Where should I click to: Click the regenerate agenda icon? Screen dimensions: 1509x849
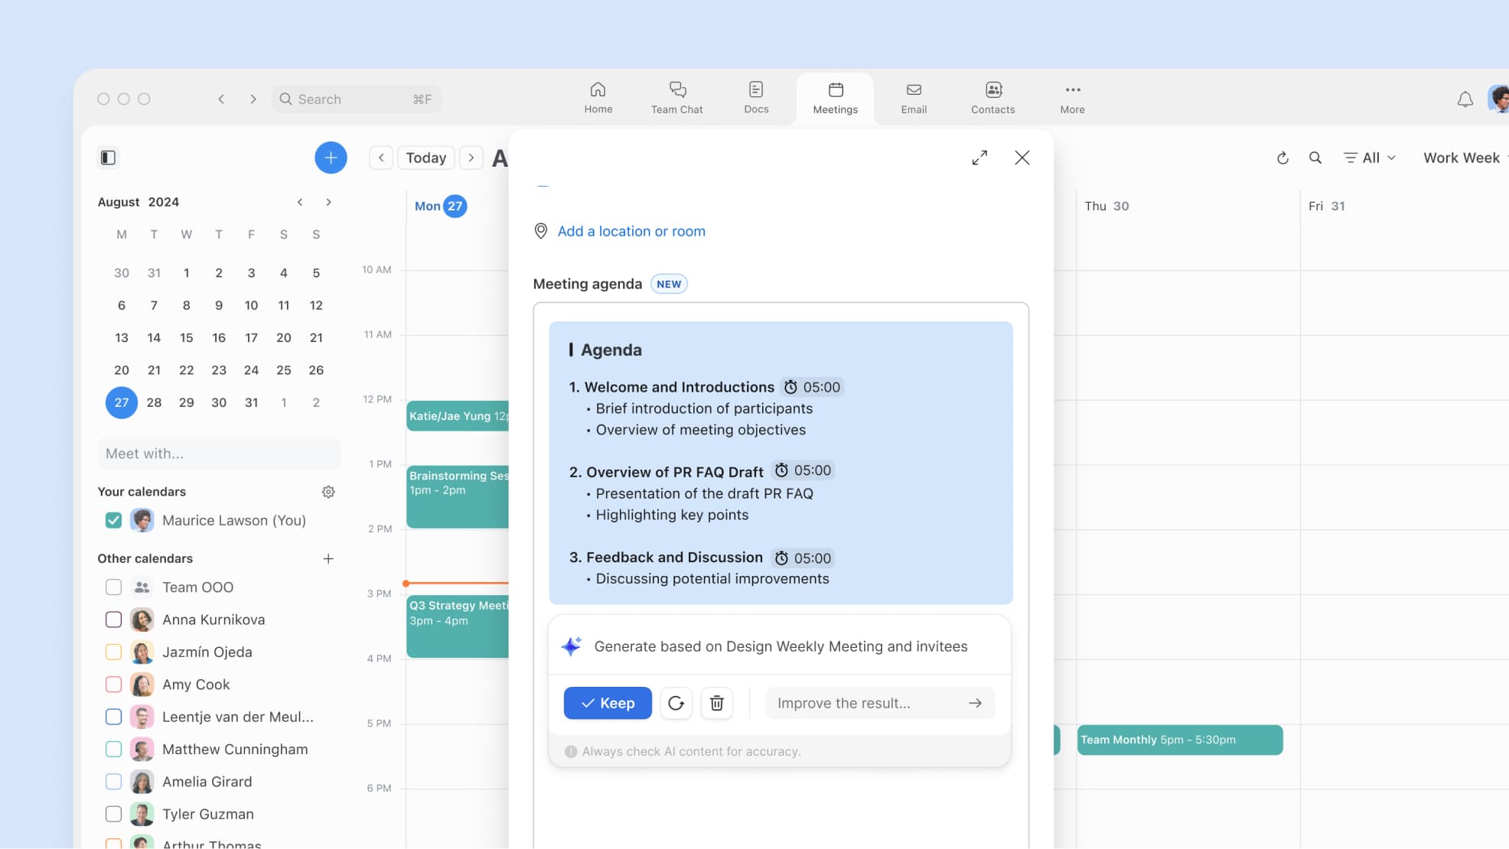[676, 703]
